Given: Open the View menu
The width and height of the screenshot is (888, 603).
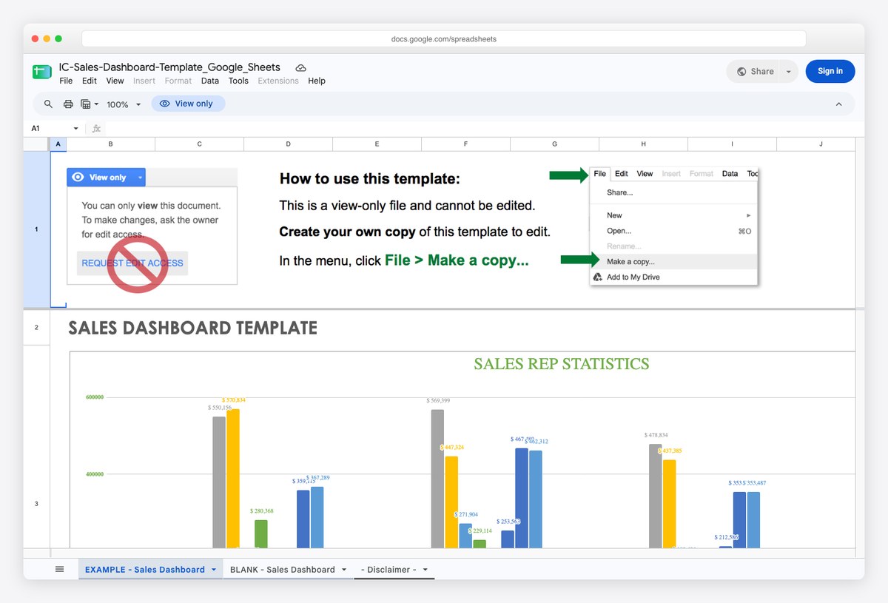Looking at the screenshot, I should [x=115, y=81].
